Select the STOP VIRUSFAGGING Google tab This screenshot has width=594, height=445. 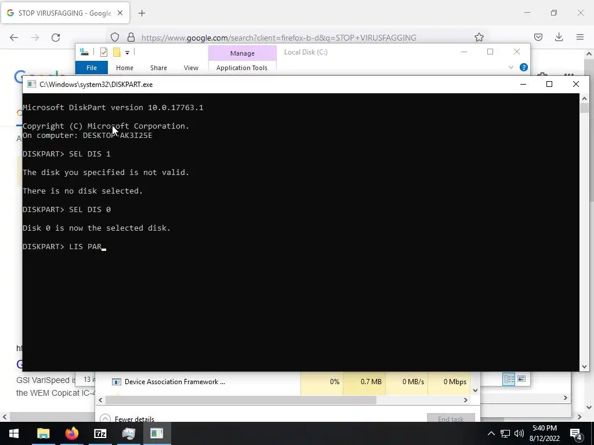pos(65,13)
